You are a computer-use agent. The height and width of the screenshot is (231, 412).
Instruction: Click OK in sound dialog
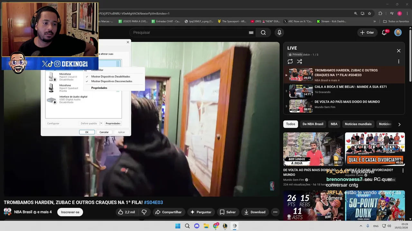coord(87,132)
